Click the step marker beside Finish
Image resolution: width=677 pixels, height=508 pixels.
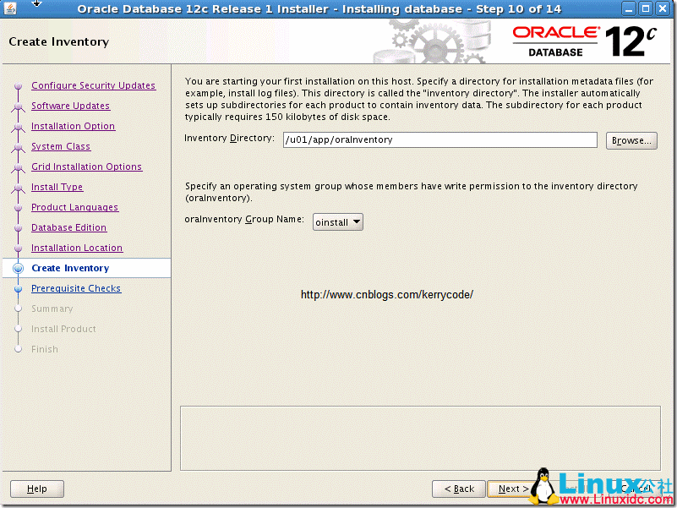[x=18, y=349]
